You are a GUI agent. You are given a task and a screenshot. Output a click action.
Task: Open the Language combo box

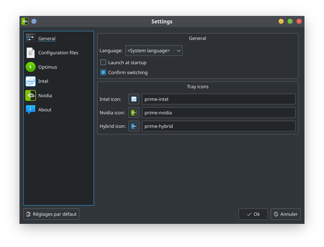click(x=154, y=51)
